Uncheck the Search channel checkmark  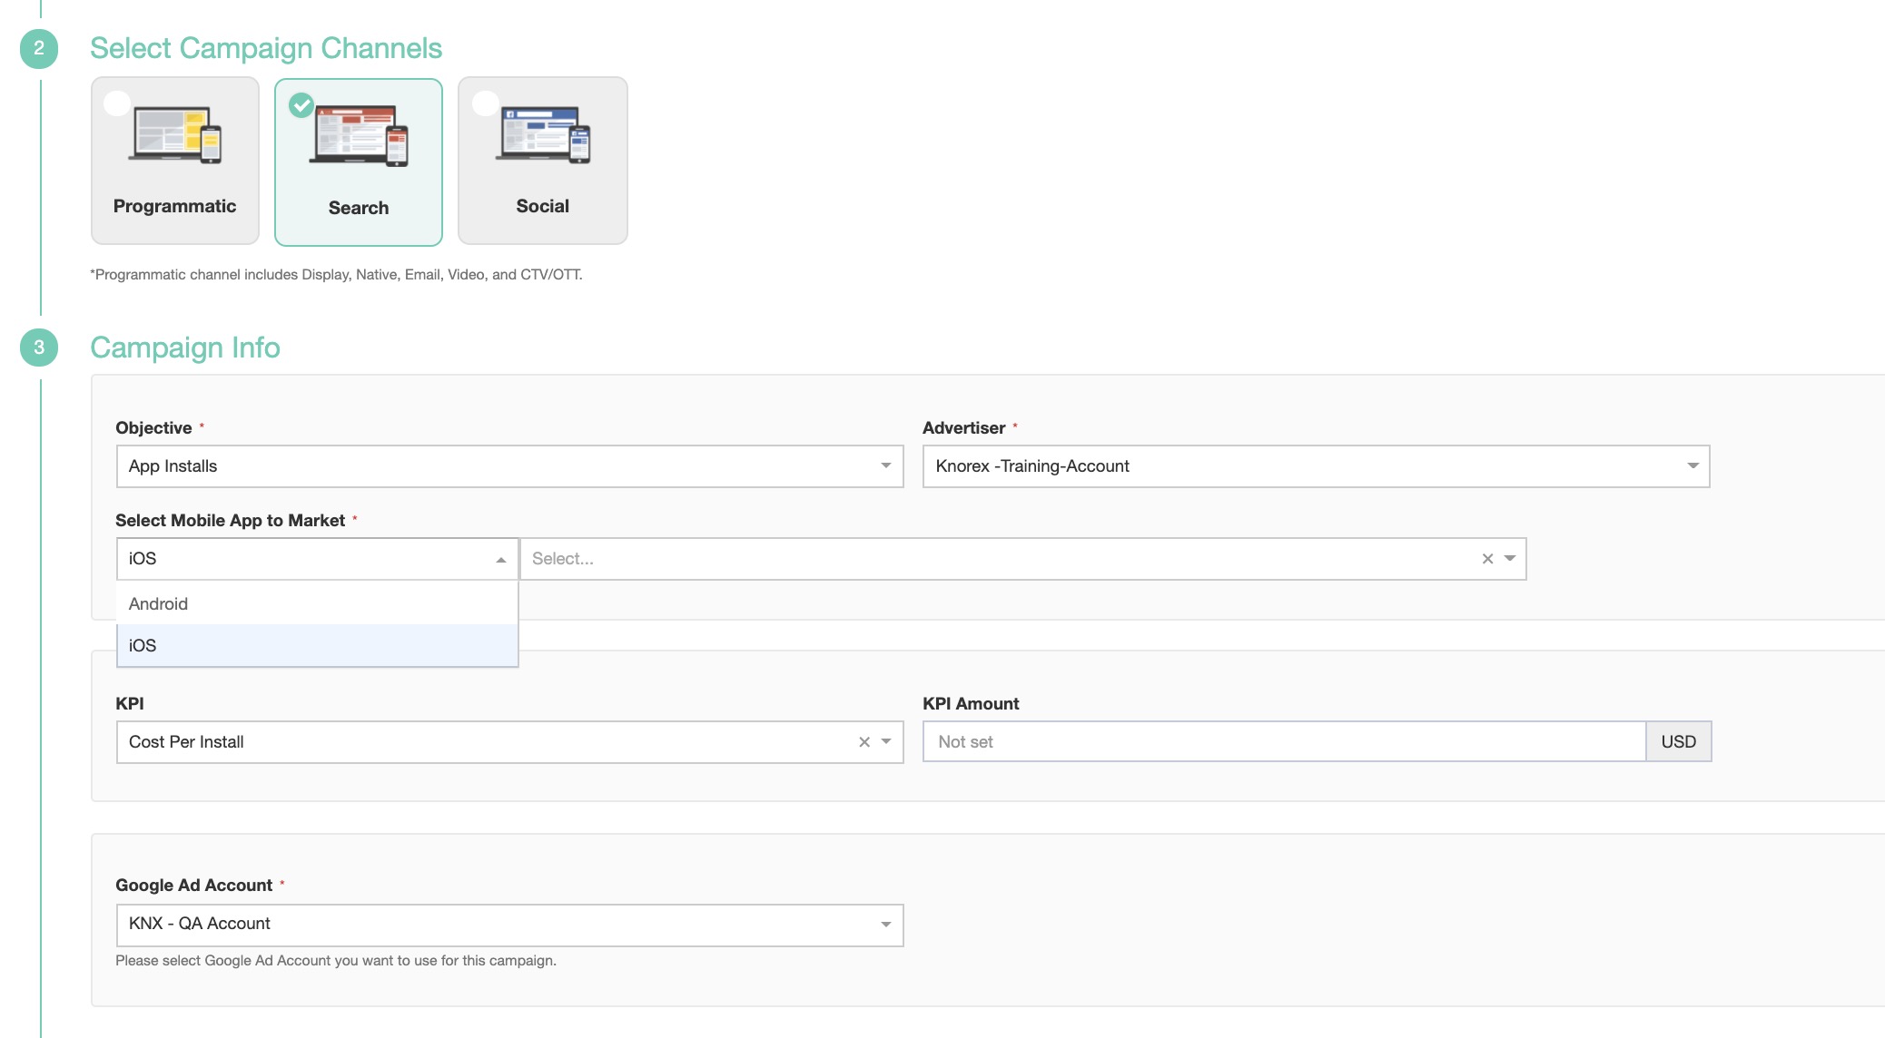pyautogui.click(x=301, y=105)
